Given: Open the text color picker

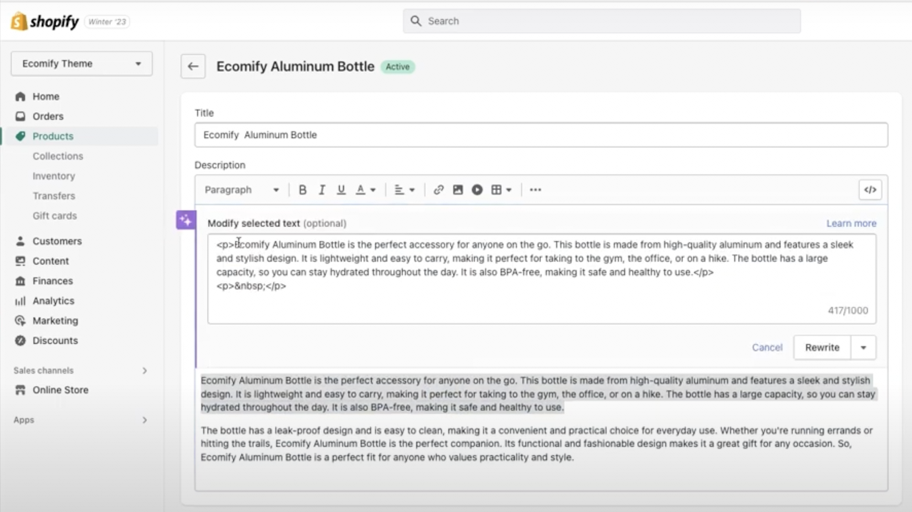Looking at the screenshot, I should pyautogui.click(x=365, y=190).
